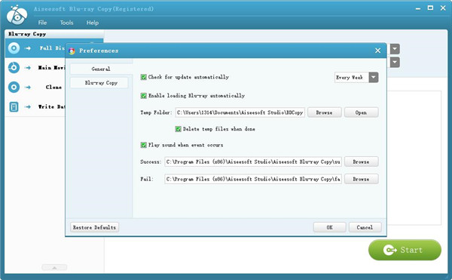Cancel the Preferences dialog
This screenshot has height=280, width=452.
(x=365, y=227)
